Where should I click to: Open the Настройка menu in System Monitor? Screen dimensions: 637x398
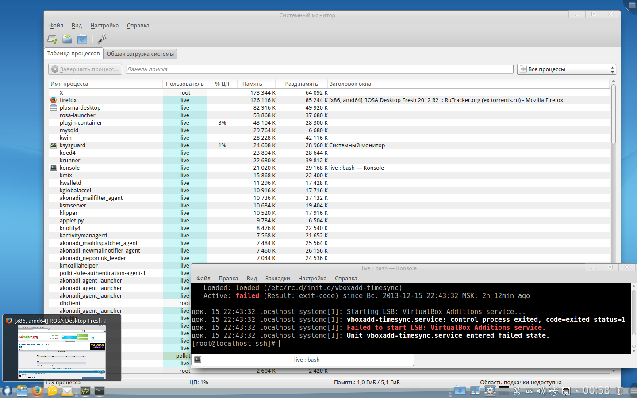[104, 26]
